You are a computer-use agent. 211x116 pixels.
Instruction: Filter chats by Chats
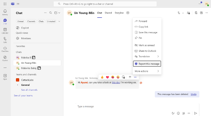tap(41, 21)
